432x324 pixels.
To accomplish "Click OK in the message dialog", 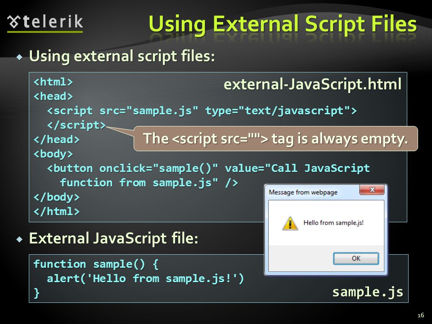I will click(x=355, y=258).
